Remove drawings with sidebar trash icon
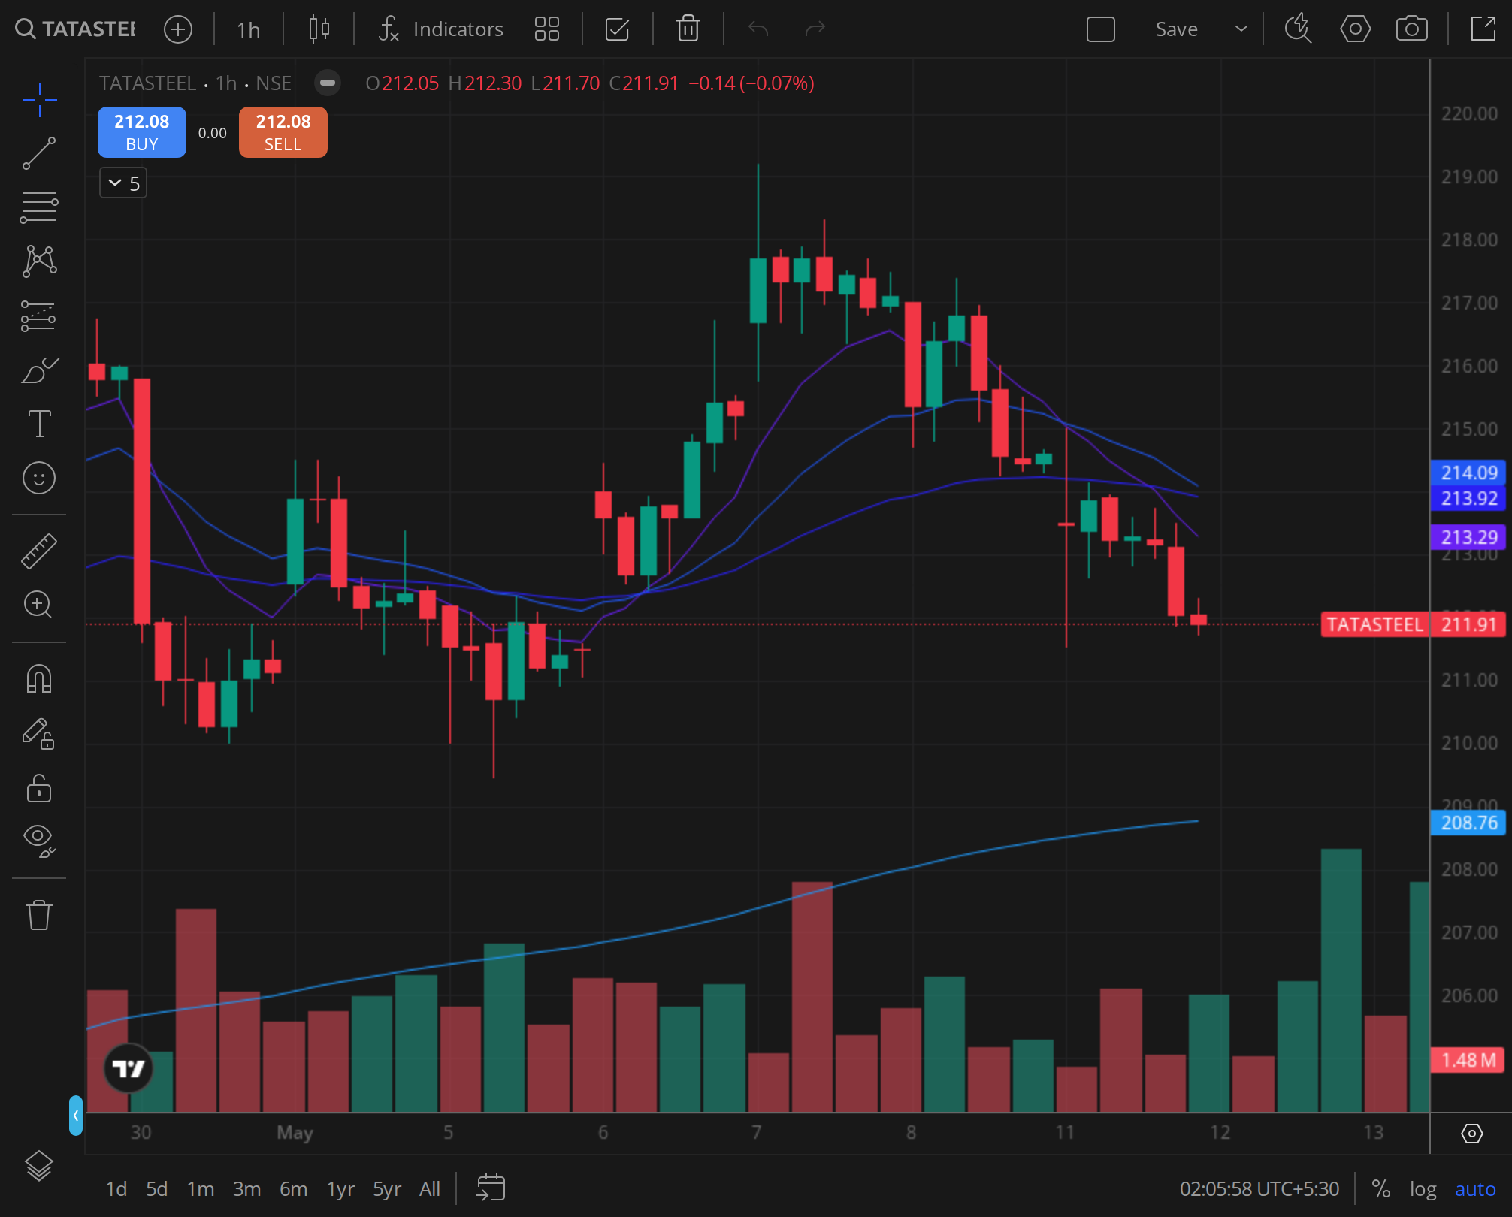1512x1217 pixels. pyautogui.click(x=39, y=915)
